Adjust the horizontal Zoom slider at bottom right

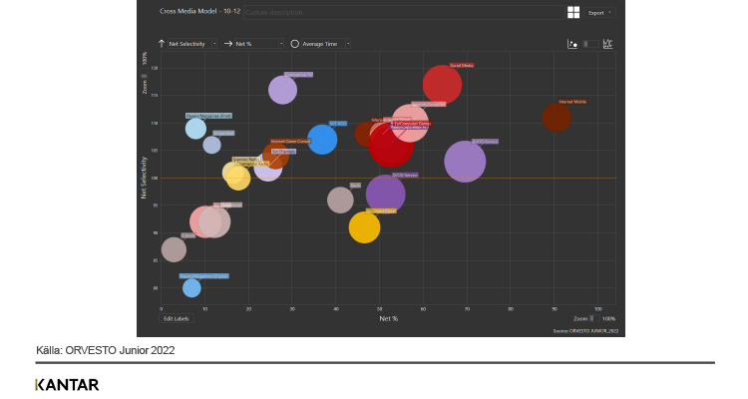tap(592, 318)
